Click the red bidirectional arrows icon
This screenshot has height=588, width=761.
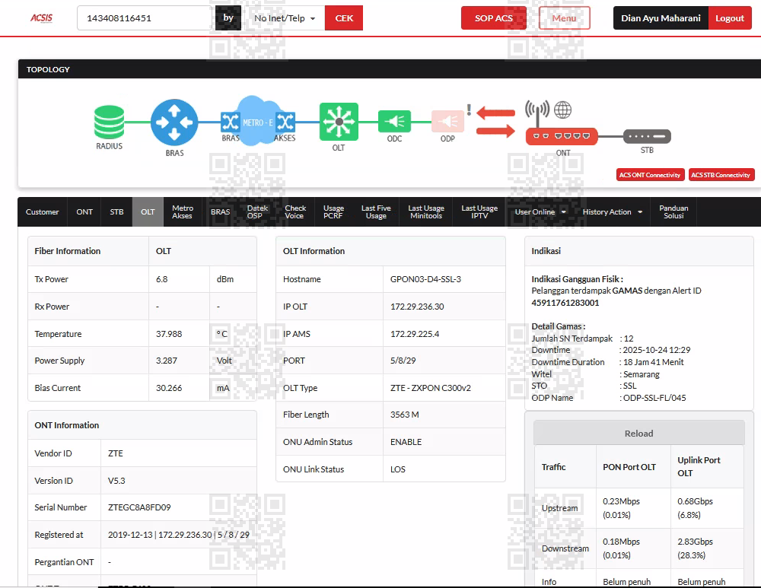coord(495,122)
